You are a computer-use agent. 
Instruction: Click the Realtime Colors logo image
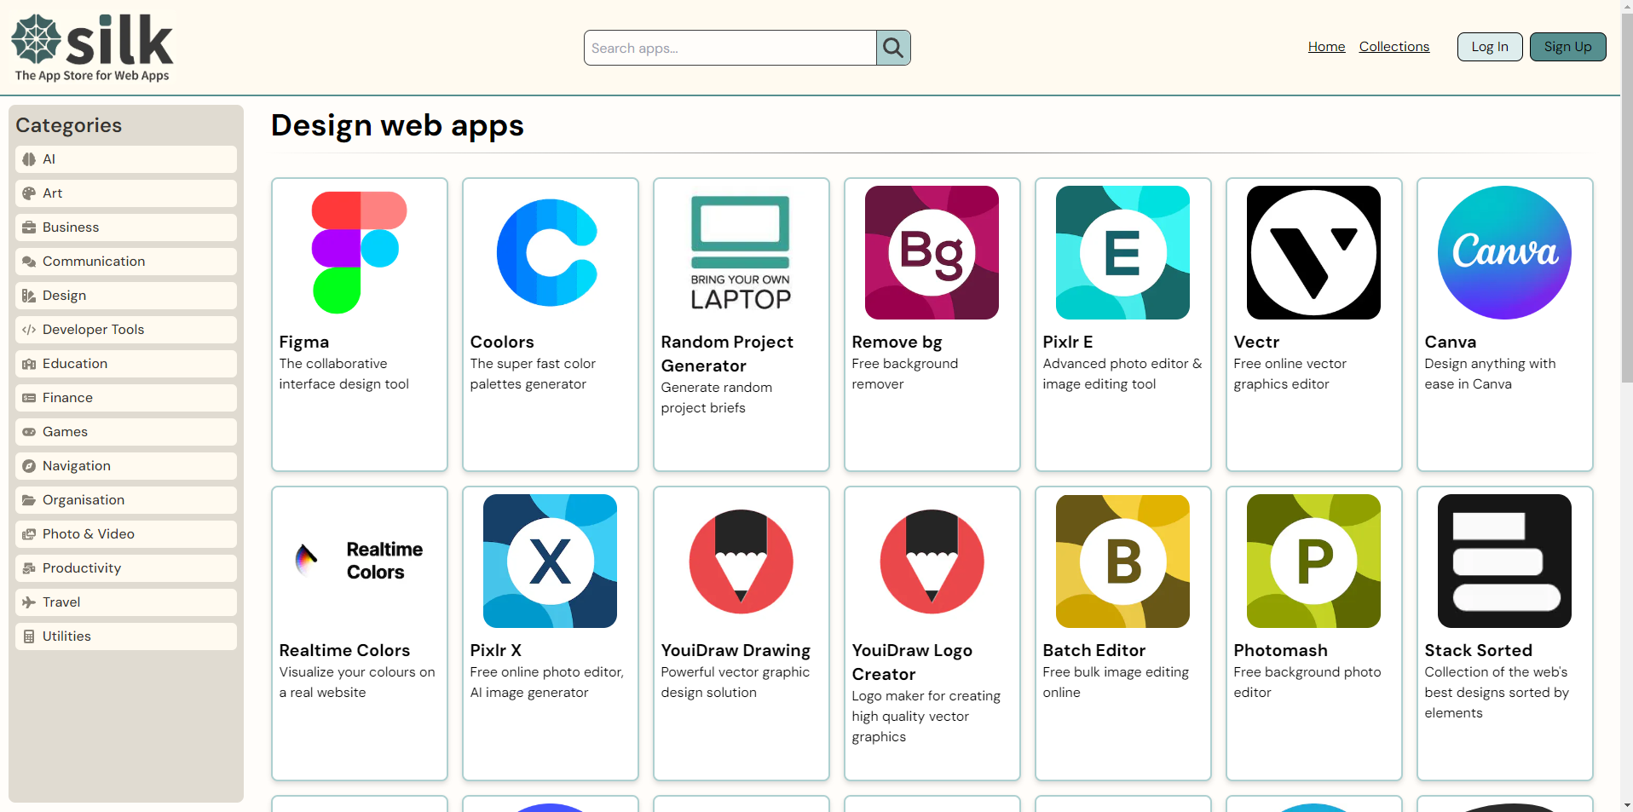pos(360,561)
